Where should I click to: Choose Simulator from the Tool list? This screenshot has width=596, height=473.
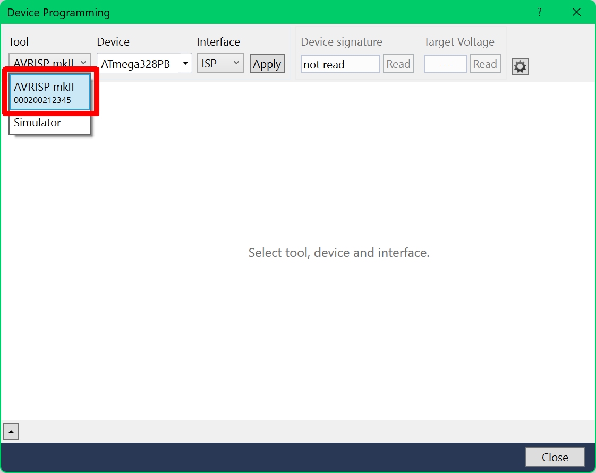tap(50, 123)
